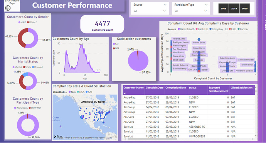
Task: Select NSA legend in satisfaction pie
Action: [x=116, y=48]
